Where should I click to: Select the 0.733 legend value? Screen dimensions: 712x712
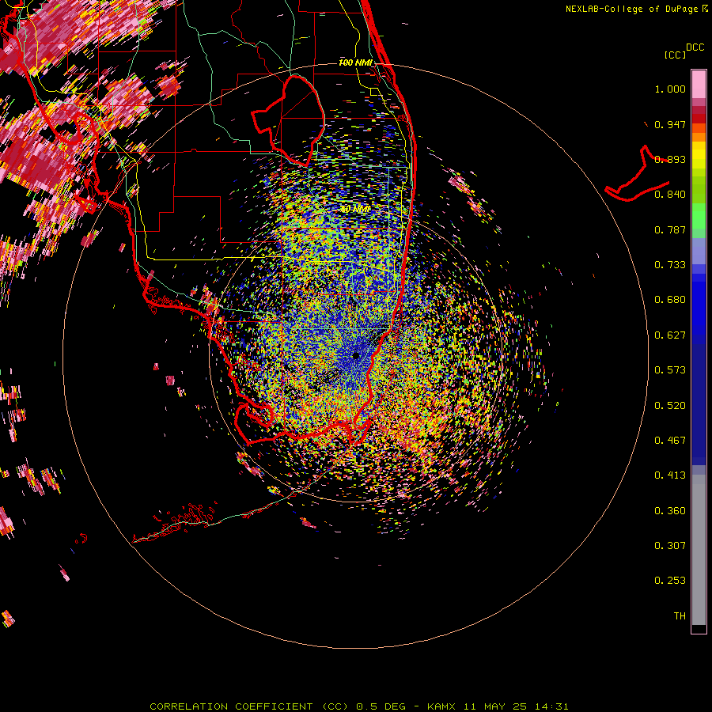[670, 265]
